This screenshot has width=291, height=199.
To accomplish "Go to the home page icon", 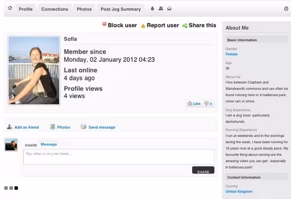I will pos(10,8).
